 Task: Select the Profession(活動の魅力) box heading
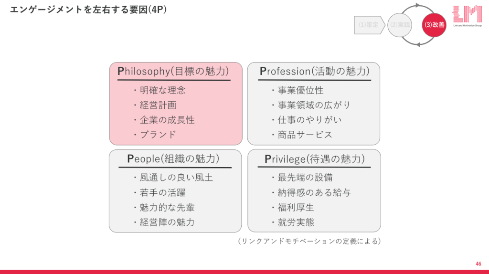click(314, 72)
